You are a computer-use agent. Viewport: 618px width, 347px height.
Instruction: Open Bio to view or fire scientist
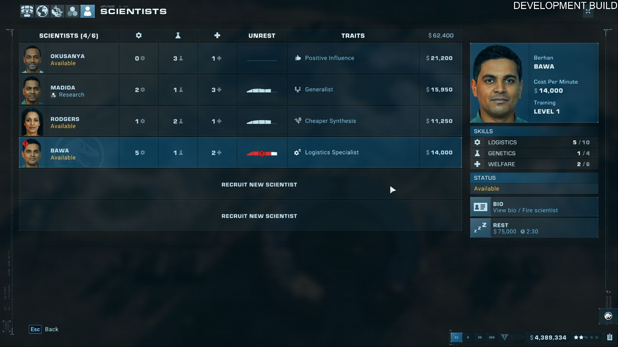[x=534, y=207]
